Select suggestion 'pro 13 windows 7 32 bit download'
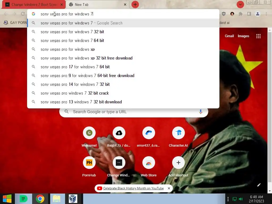272x204 pixels. point(123,102)
